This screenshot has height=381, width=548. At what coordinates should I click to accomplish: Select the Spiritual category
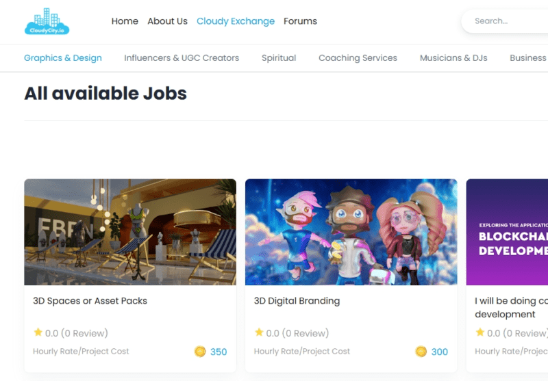pyautogui.click(x=279, y=58)
